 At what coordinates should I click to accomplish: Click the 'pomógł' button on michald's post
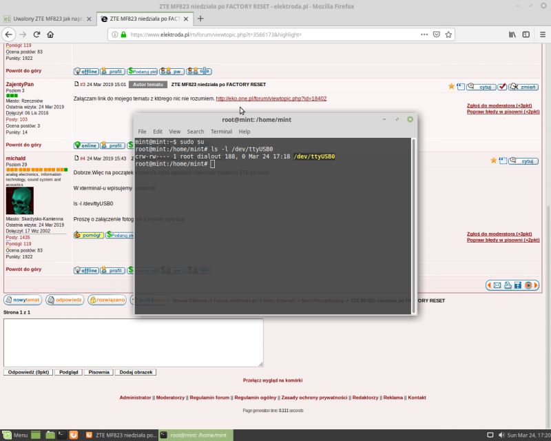(x=89, y=235)
